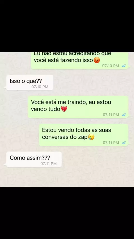The width and height of the screenshot is (134, 239).
Task: Click 07:10 PM timestamp on first green bubble
Action: point(111,66)
